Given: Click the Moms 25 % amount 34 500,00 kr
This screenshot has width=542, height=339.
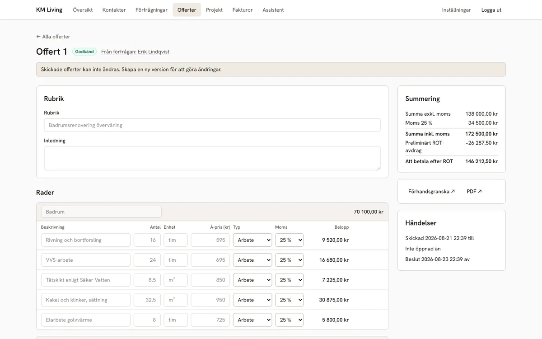Looking at the screenshot, I should click(x=483, y=123).
